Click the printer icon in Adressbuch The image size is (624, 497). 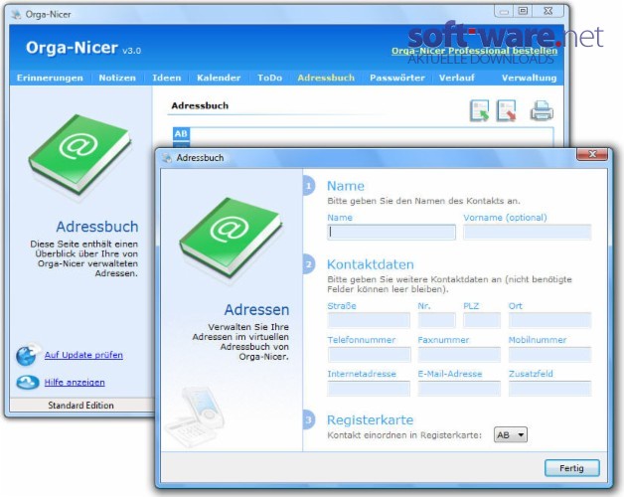[x=542, y=110]
